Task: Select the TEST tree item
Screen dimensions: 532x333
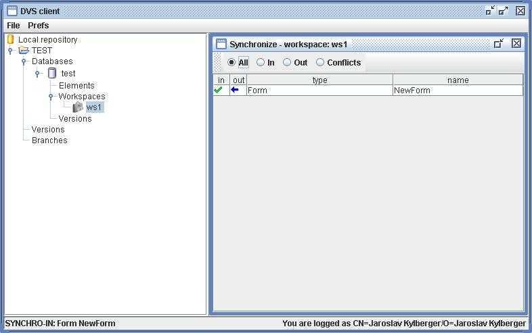Action: click(x=42, y=51)
